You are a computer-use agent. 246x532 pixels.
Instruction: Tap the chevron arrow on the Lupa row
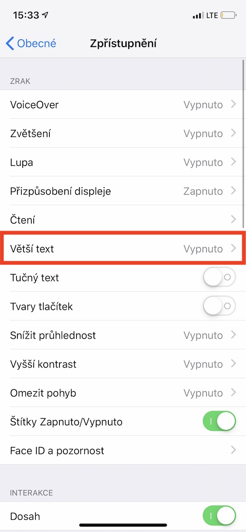[233, 162]
